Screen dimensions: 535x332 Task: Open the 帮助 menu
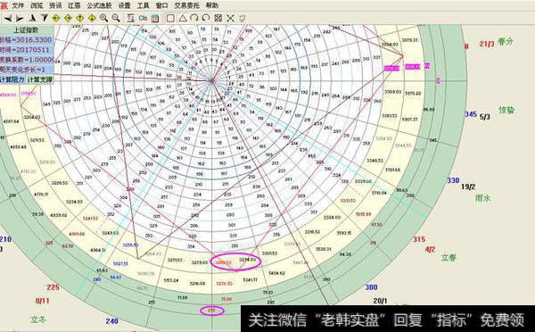coord(212,5)
